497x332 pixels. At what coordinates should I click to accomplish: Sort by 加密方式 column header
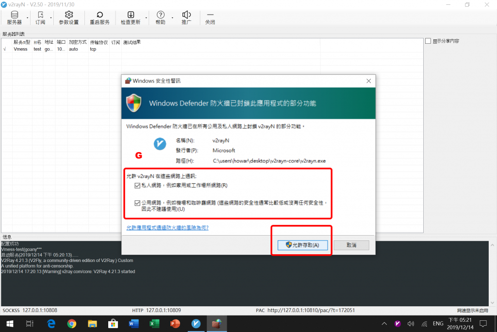(x=78, y=42)
